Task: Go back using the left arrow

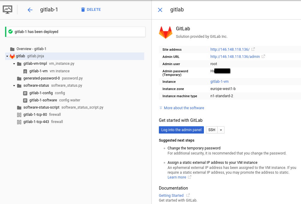Action: [x=30, y=10]
